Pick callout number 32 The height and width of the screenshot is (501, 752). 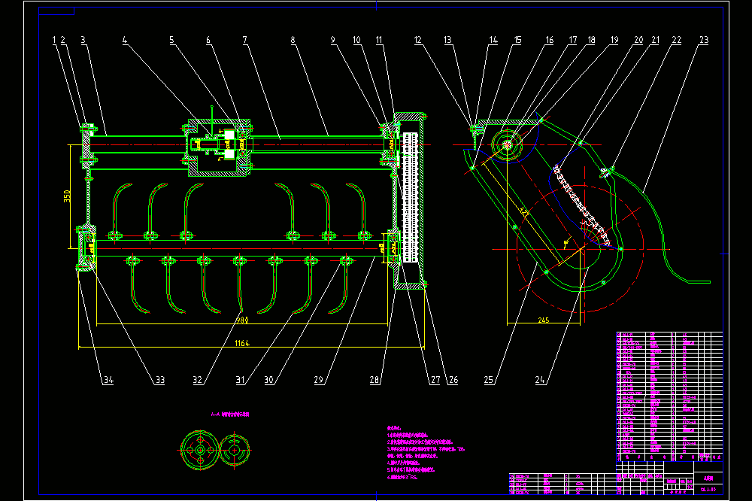click(x=198, y=380)
